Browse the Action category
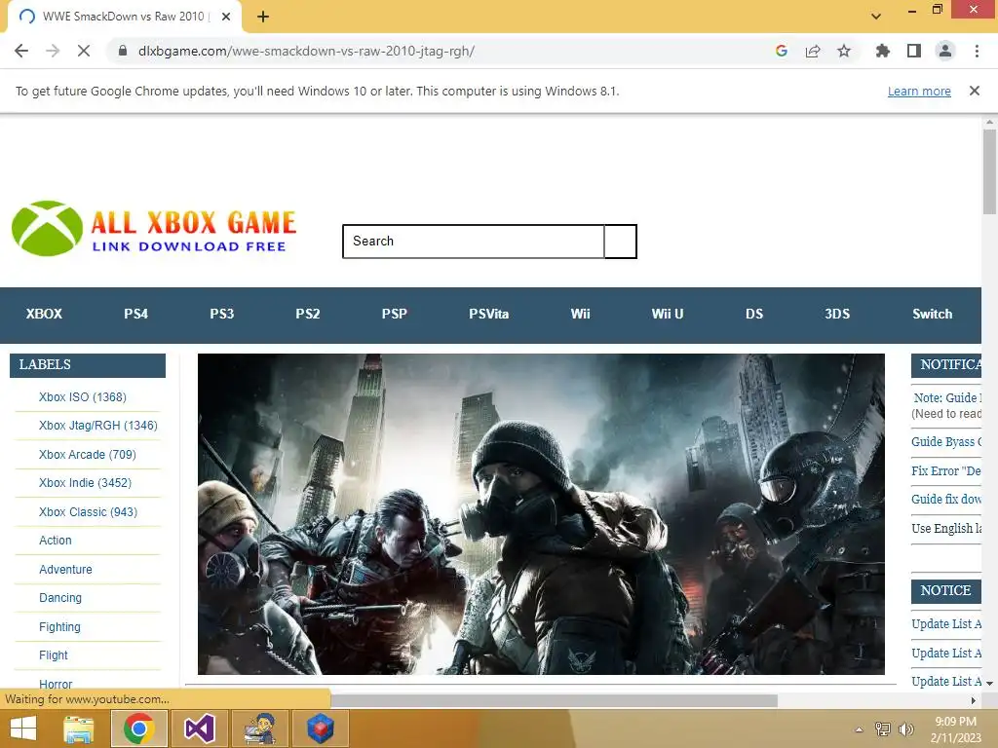This screenshot has height=748, width=998. (x=56, y=540)
